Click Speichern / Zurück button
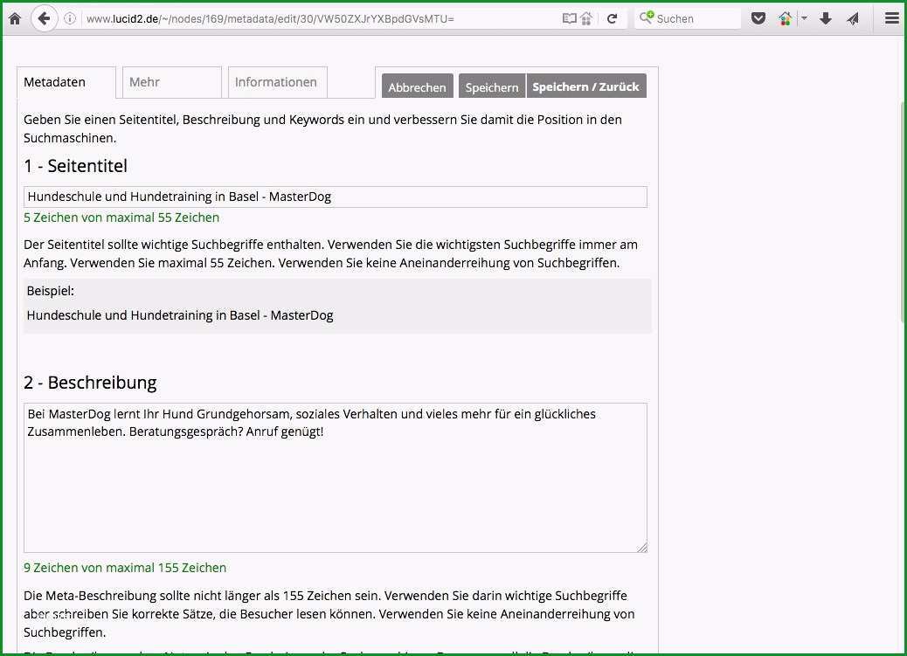The height and width of the screenshot is (656, 907). click(x=586, y=86)
